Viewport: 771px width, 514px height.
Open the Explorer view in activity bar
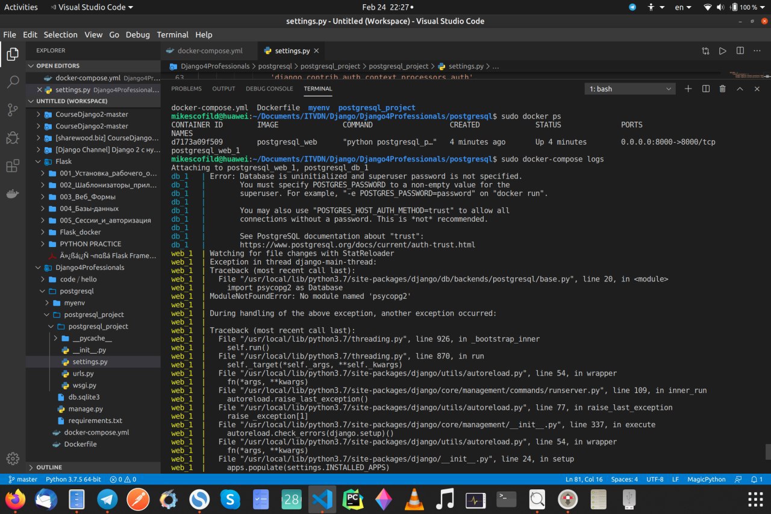tap(13, 55)
